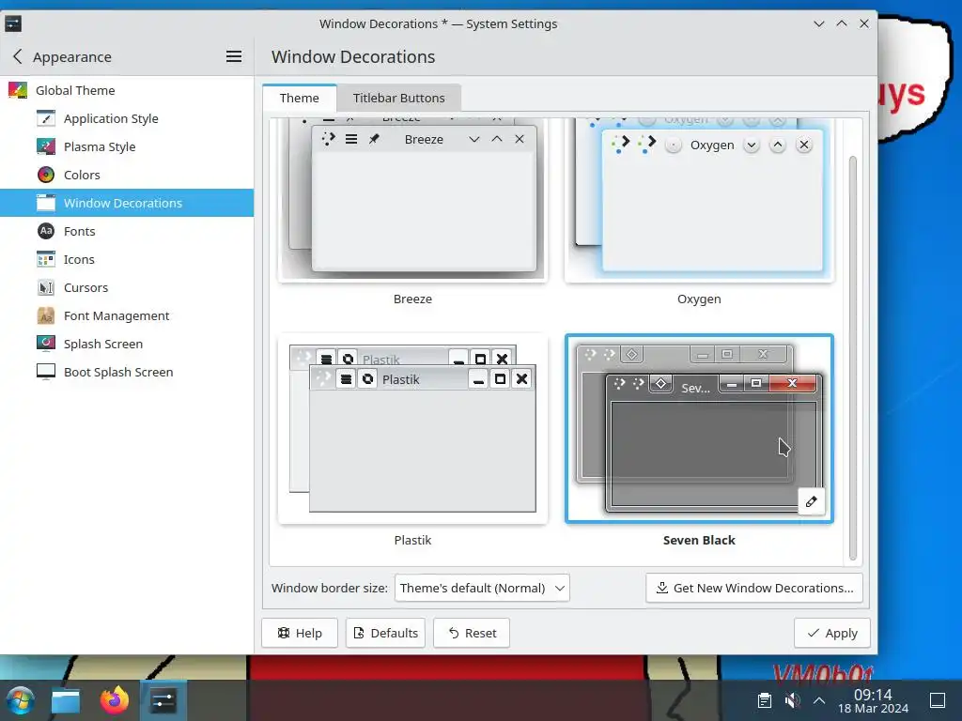Click the Apply button
Viewport: 962px width, 721px height.
coord(832,633)
